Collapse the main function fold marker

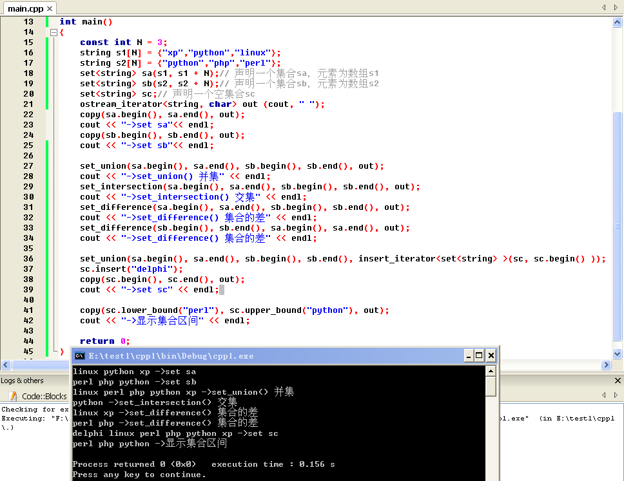coord(54,33)
